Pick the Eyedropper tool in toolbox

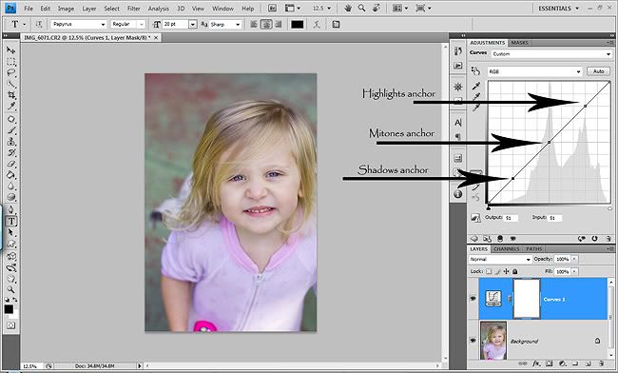(11, 106)
